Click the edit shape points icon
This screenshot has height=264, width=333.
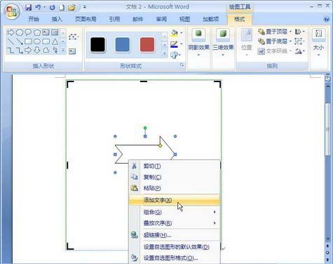[73, 37]
